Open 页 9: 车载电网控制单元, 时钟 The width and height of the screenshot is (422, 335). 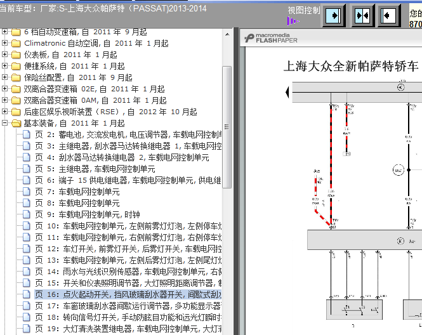point(88,214)
